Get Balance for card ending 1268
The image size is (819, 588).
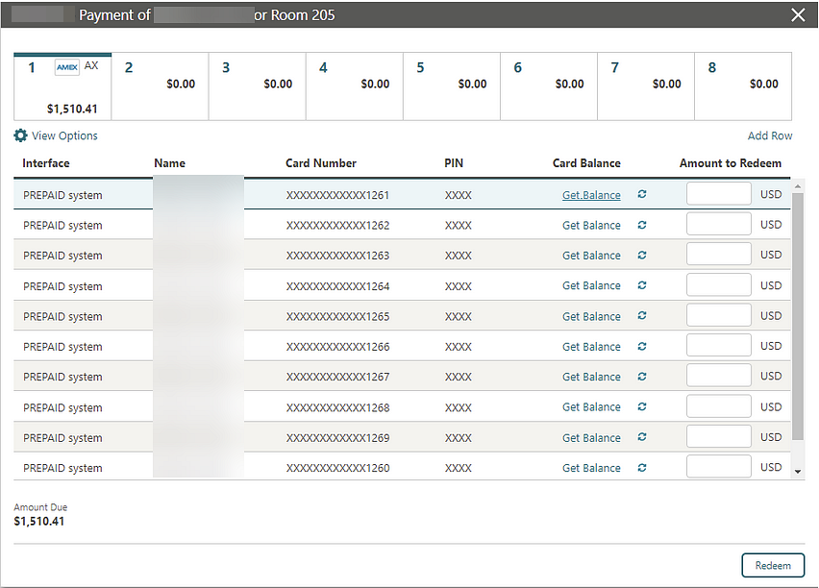click(x=591, y=407)
